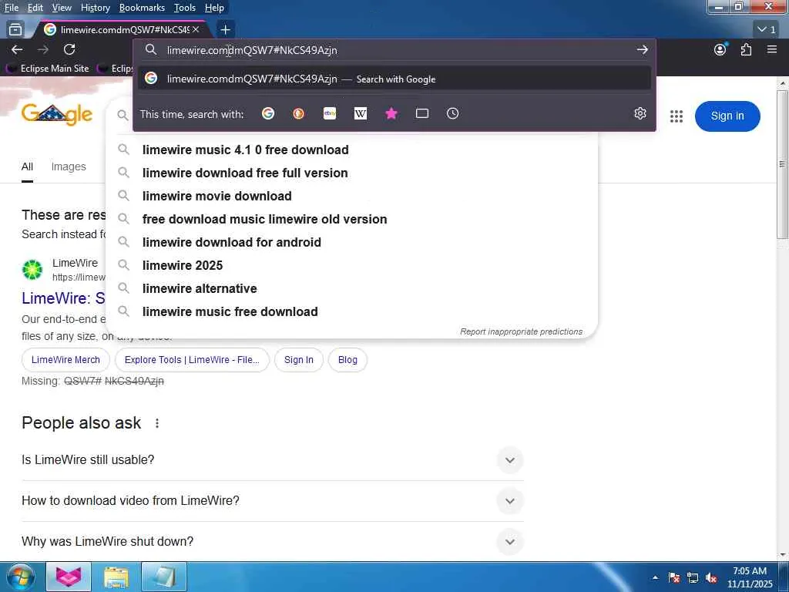Search this time with DuckDuckGo icon

point(298,114)
